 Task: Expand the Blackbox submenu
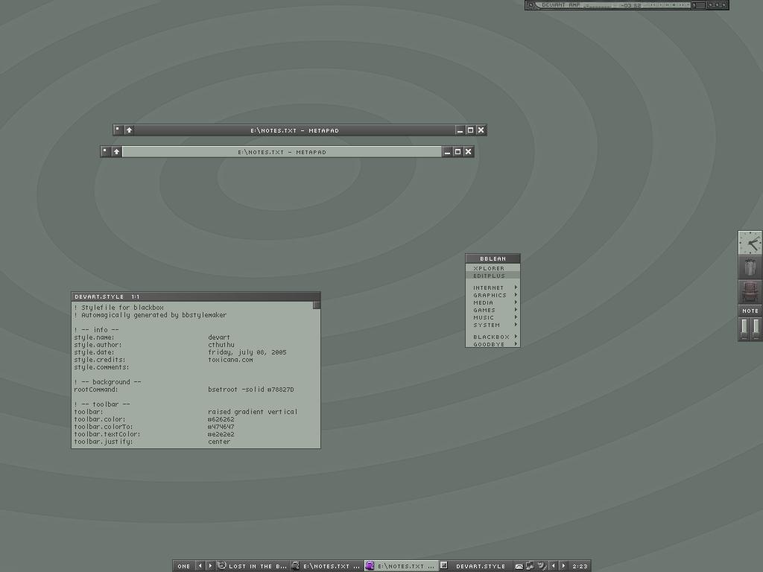pyautogui.click(x=493, y=337)
